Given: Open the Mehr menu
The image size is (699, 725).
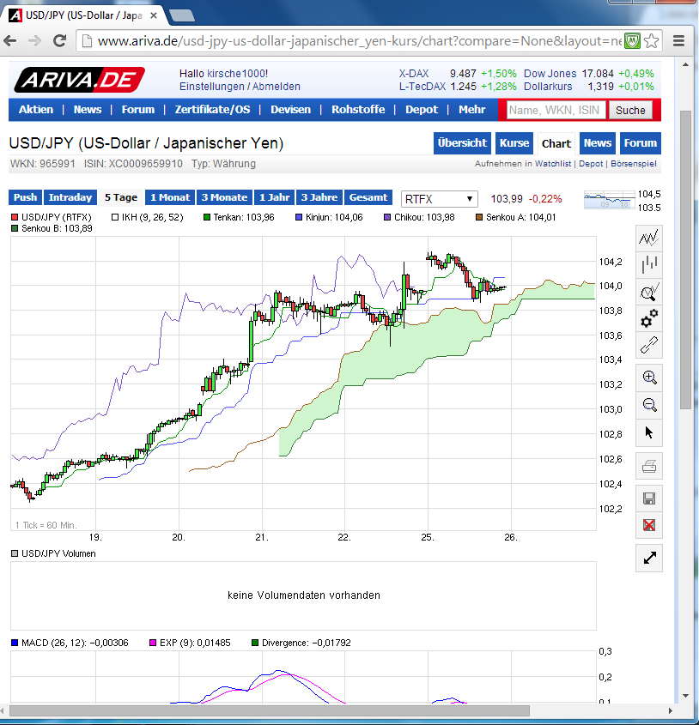Looking at the screenshot, I should coord(472,110).
